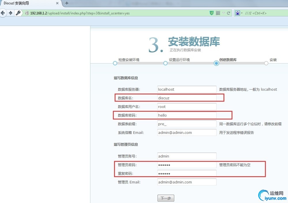Click the 管理员账号 field containing admin

coord(187,156)
